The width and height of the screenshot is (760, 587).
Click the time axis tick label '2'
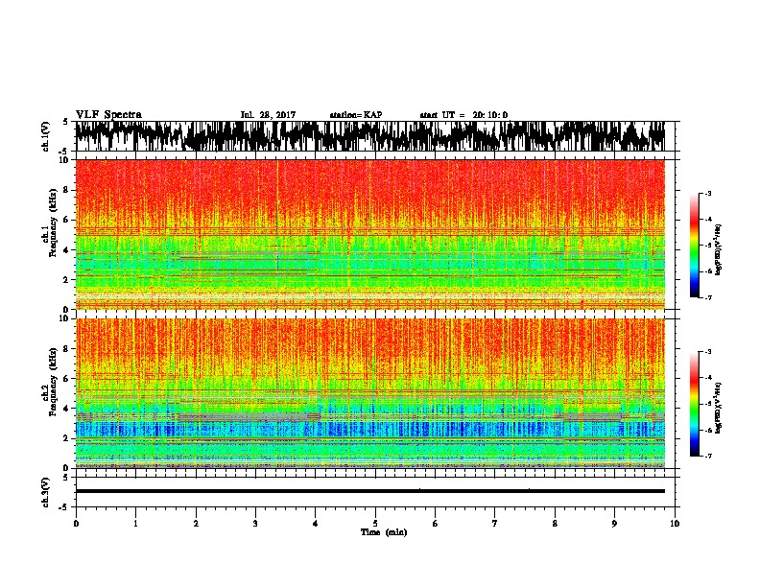[196, 524]
